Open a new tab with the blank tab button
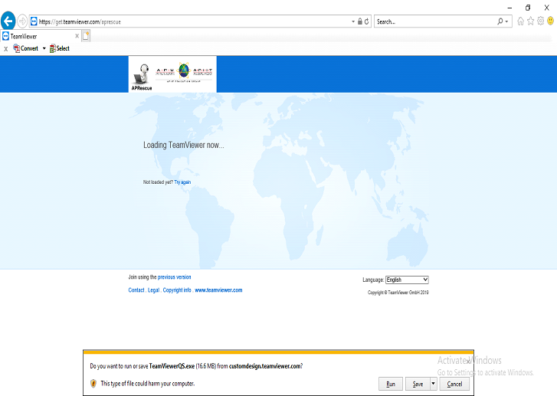This screenshot has height=396, width=557. (86, 36)
